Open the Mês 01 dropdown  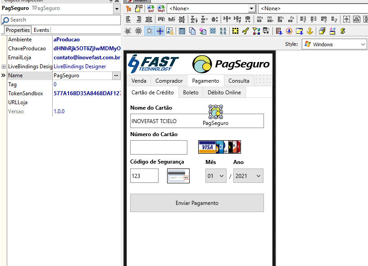[216, 176]
